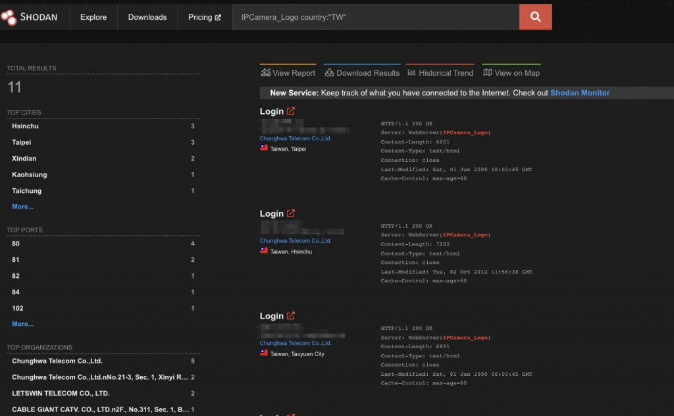Click the Taiwan, Taipei location text
This screenshot has height=416, width=674.
point(288,149)
